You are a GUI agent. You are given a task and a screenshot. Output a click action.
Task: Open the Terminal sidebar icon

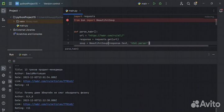[x=3, y=96]
